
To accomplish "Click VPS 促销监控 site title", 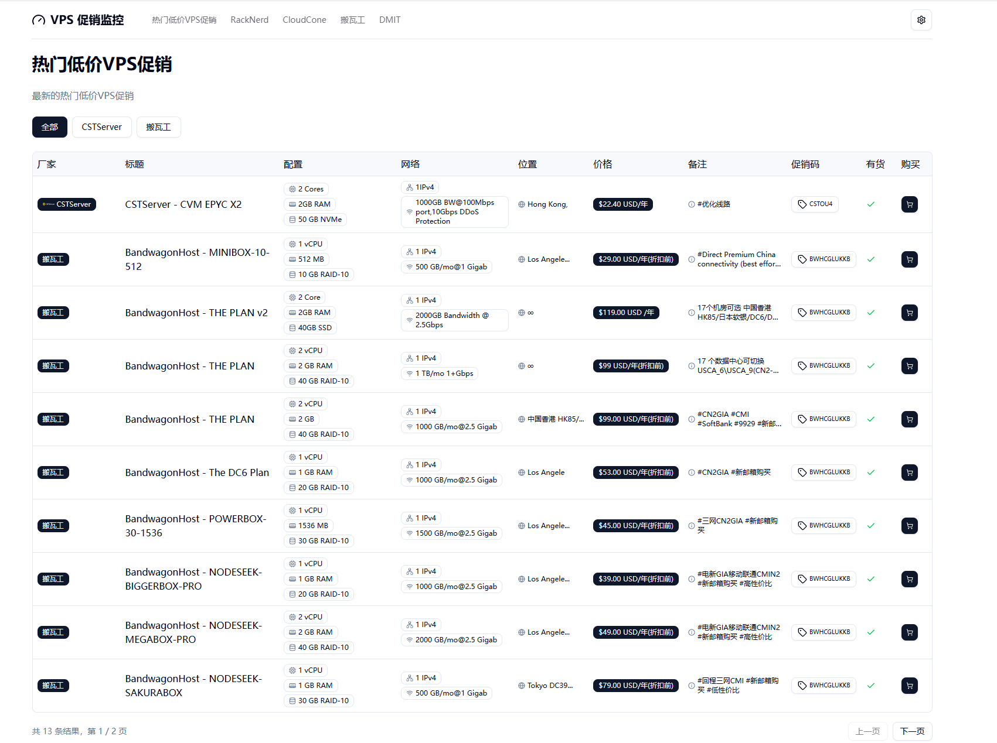I will 87,20.
